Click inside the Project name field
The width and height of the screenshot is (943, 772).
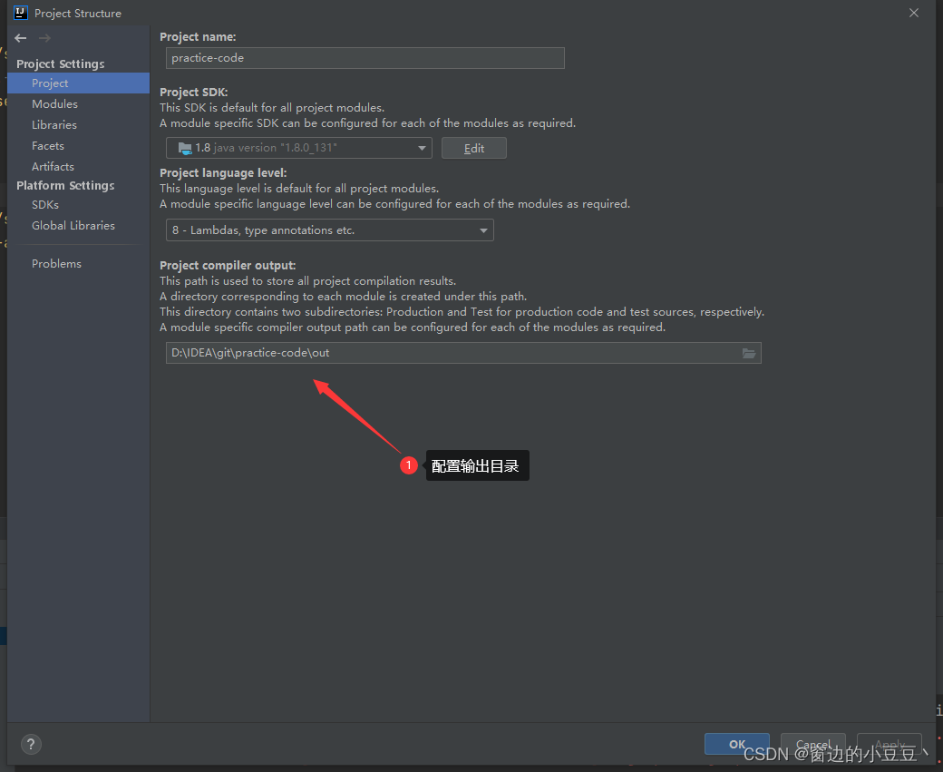point(363,58)
